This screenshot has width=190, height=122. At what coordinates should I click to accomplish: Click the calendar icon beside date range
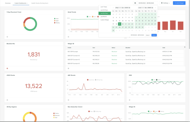pyautogui.click(x=135, y=3)
